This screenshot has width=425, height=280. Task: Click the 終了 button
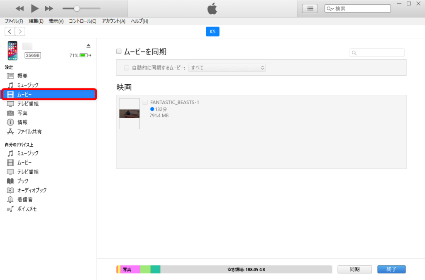pos(391,269)
